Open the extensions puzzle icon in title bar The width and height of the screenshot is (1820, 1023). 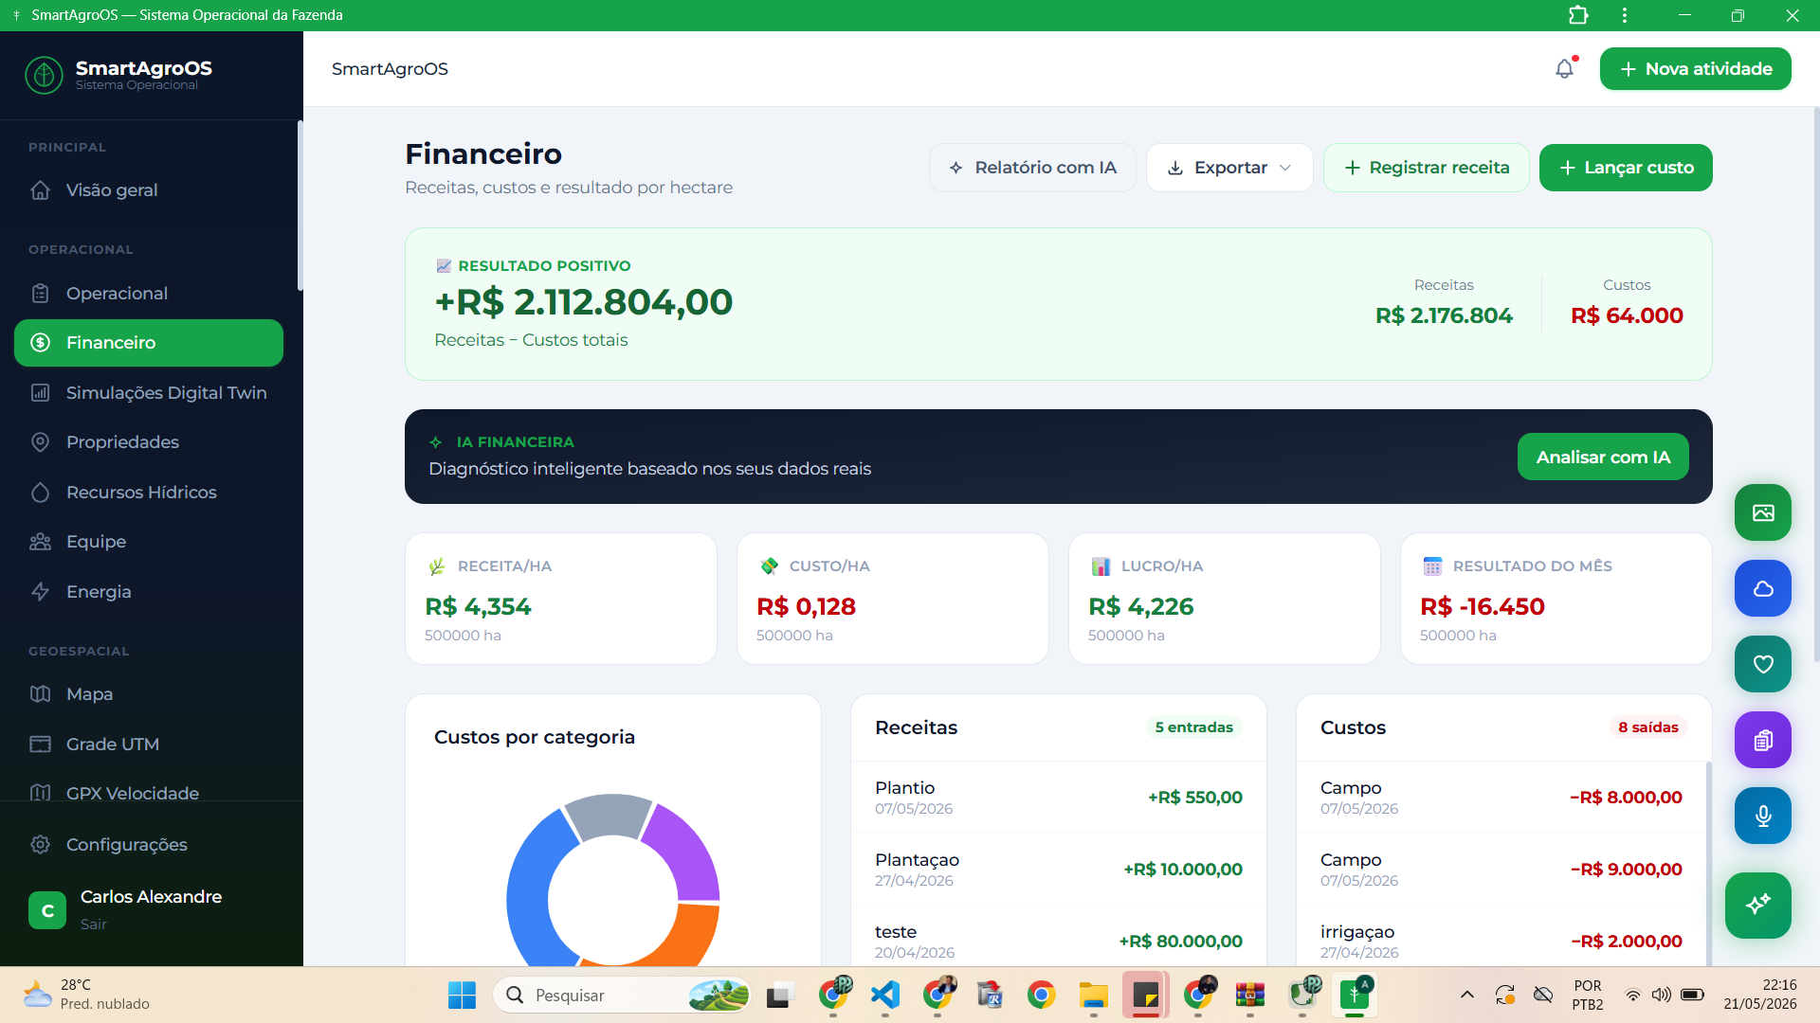tap(1578, 15)
